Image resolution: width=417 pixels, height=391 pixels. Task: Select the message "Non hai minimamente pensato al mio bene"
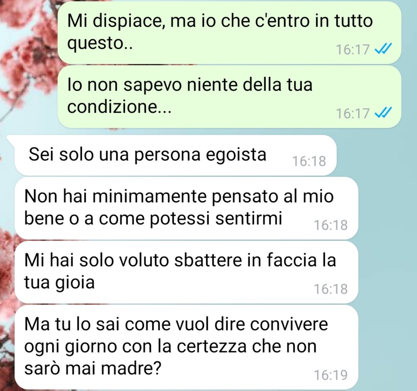coord(186,208)
